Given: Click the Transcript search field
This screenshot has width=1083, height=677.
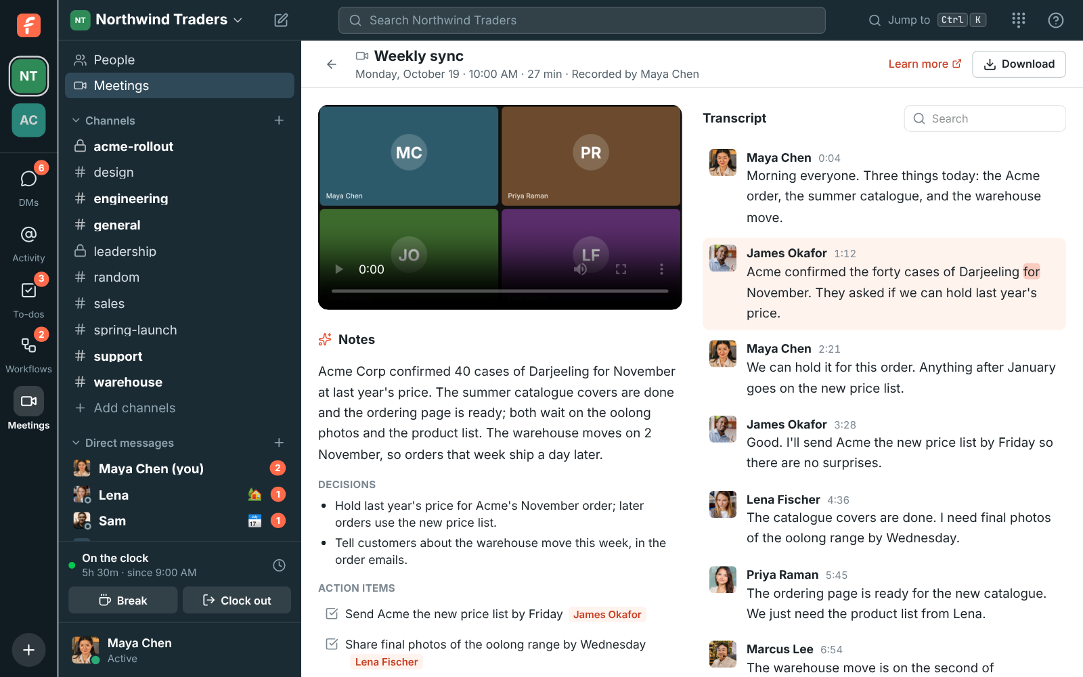Looking at the screenshot, I should click(x=985, y=118).
